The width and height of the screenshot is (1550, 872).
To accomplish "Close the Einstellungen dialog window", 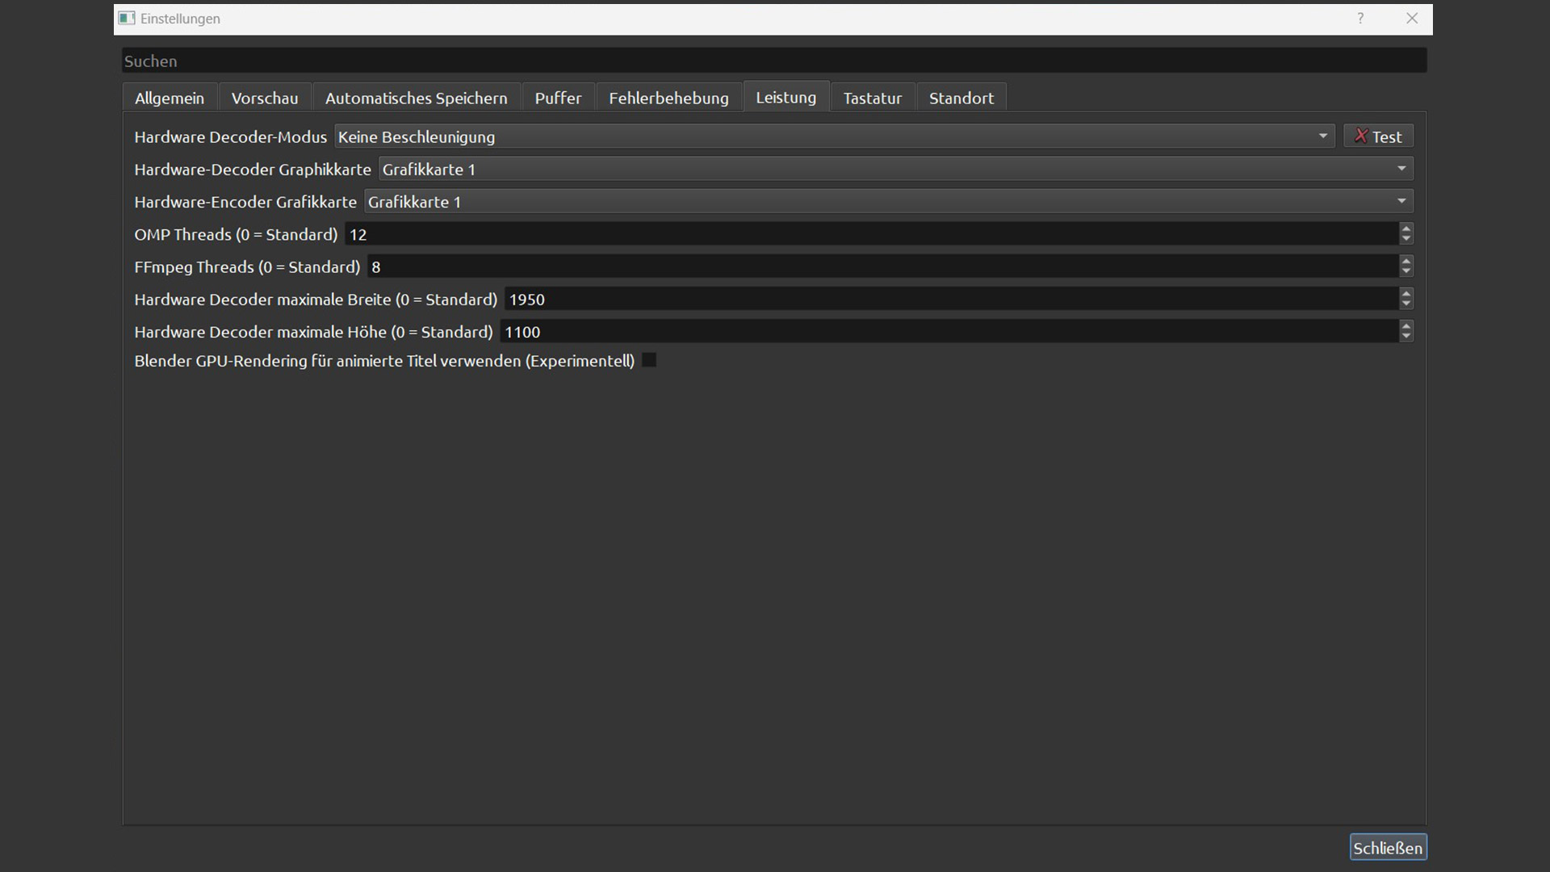I will [1411, 19].
